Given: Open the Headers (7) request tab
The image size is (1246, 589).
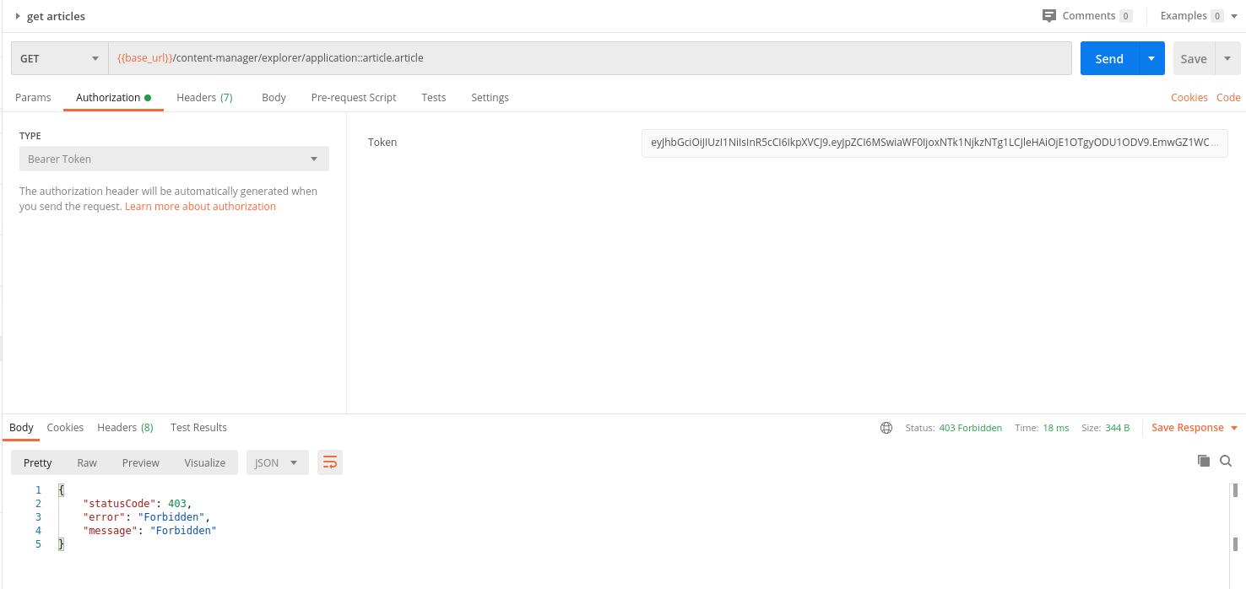Looking at the screenshot, I should click(x=204, y=97).
